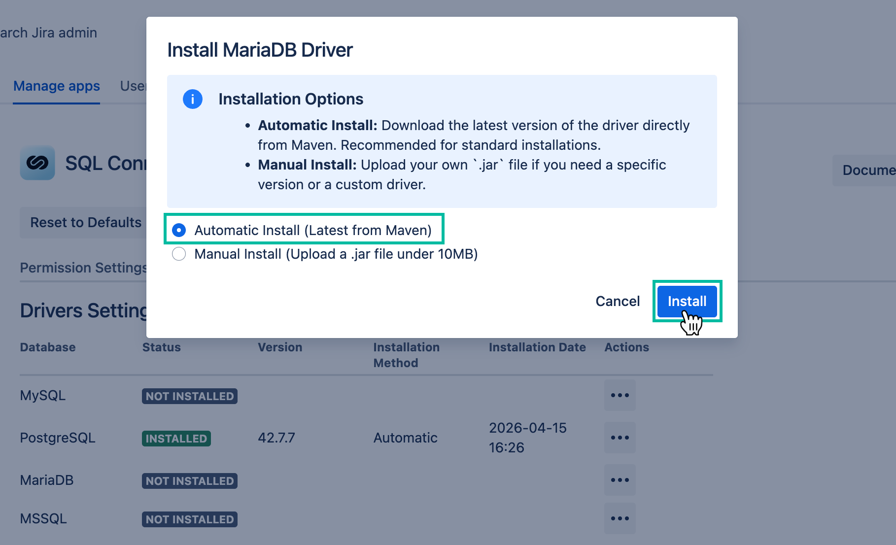
Task: Switch to the Manage apps tab
Action: point(57,86)
